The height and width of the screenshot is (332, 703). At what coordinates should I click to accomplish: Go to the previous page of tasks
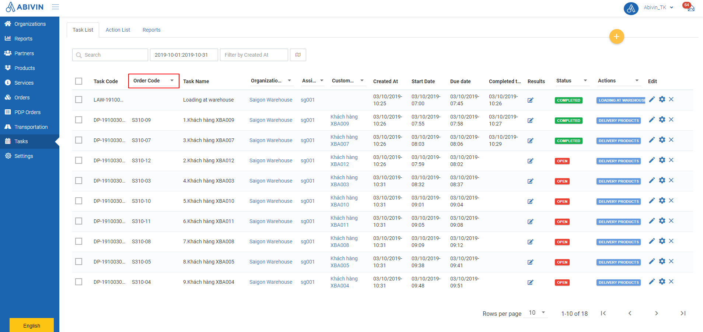[630, 313]
